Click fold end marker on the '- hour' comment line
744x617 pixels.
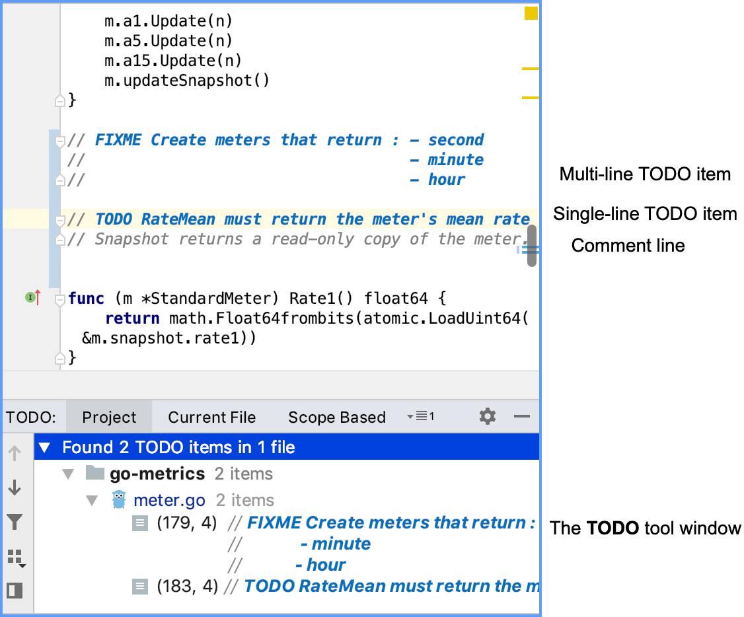click(59, 180)
